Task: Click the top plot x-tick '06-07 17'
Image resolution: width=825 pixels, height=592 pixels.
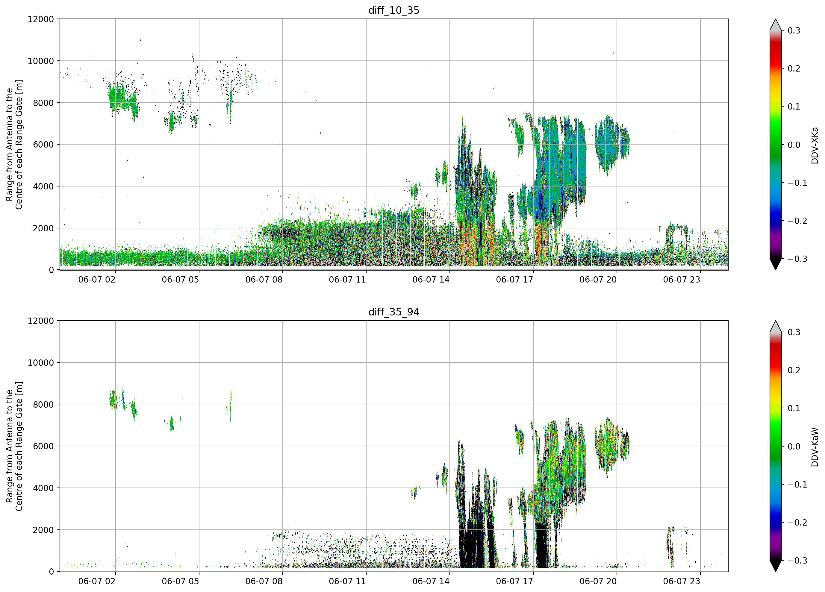Action: (x=514, y=280)
